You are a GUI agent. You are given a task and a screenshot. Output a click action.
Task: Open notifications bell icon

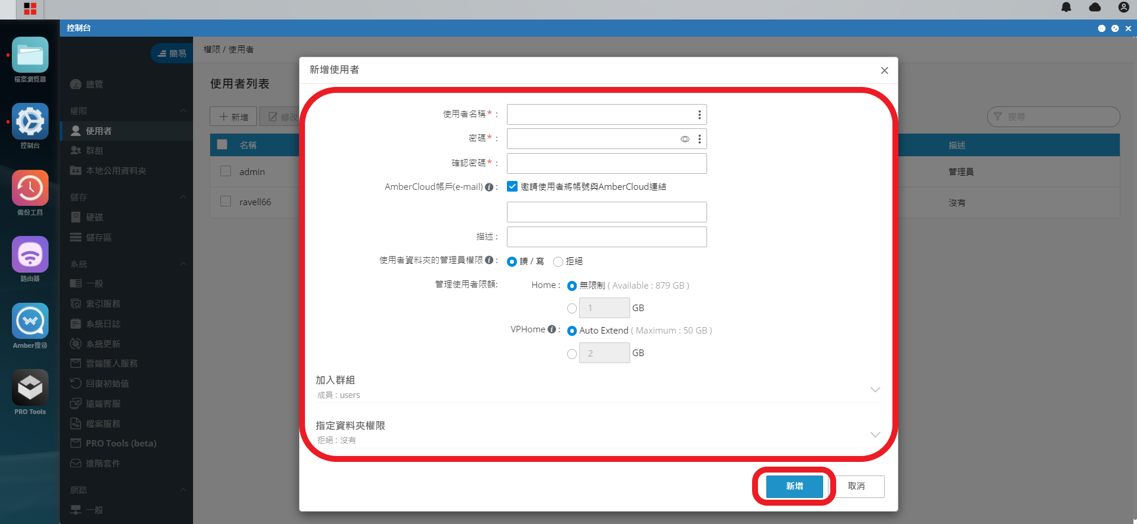pyautogui.click(x=1066, y=7)
